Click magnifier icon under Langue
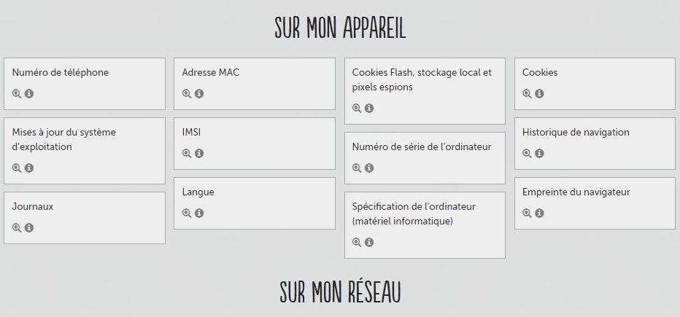The image size is (680, 317). [x=187, y=213]
